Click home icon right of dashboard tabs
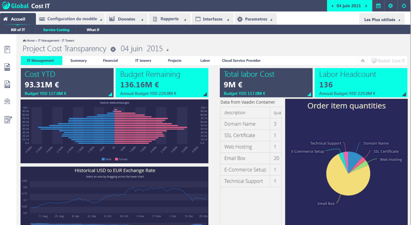The image size is (411, 225). (363, 61)
